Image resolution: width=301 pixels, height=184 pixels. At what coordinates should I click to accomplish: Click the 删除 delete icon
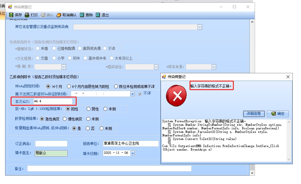[82, 15]
